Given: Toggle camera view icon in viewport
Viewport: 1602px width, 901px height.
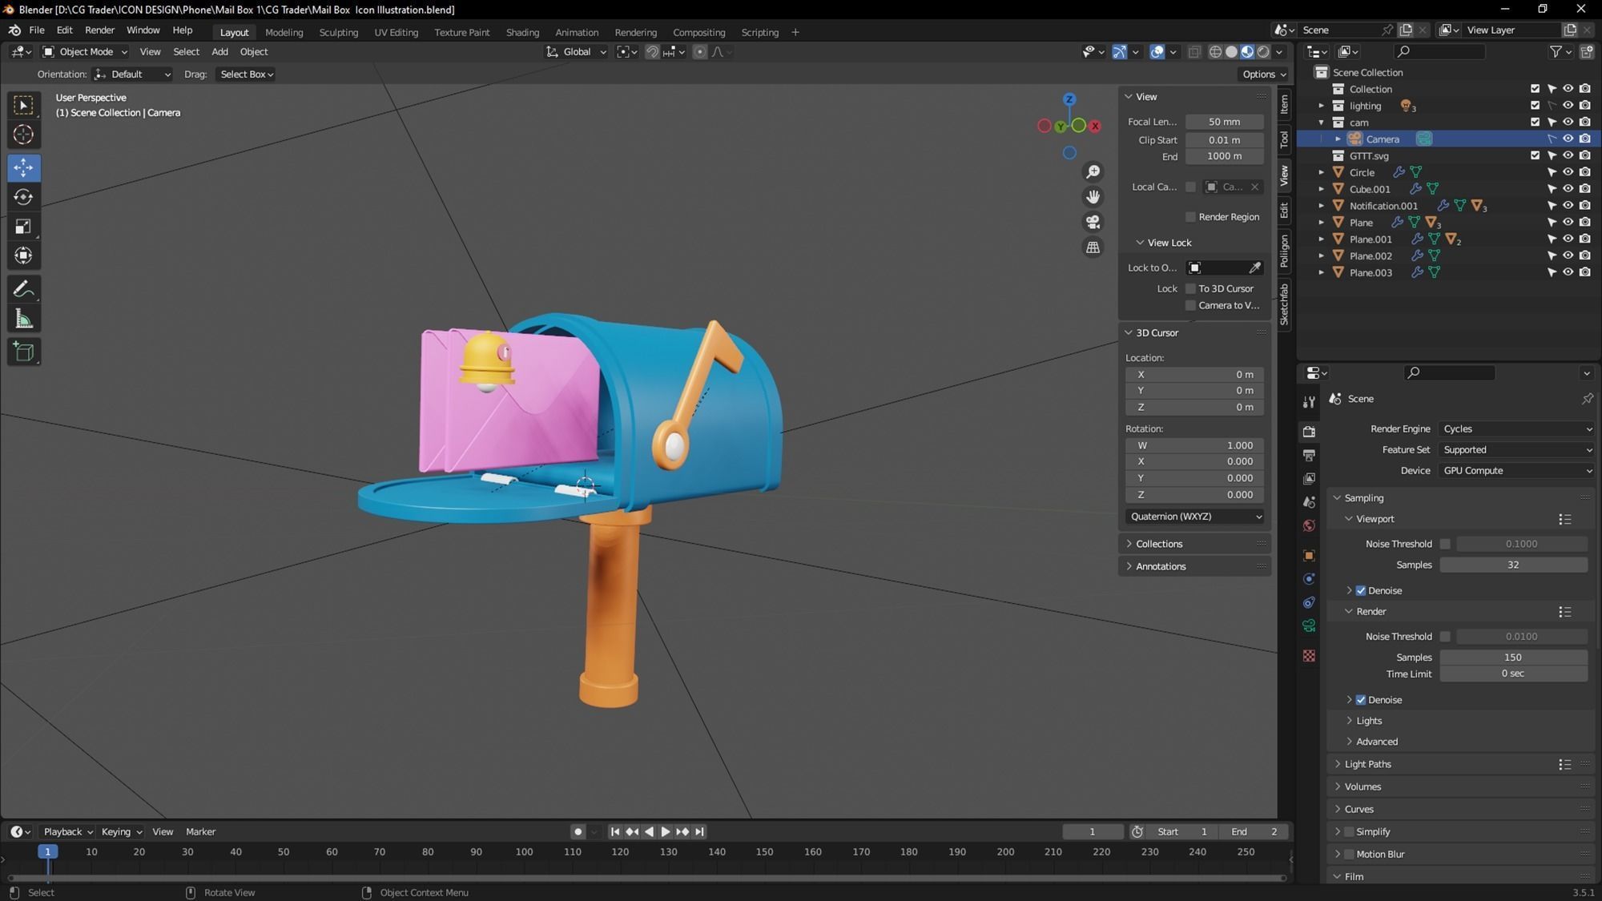Looking at the screenshot, I should pos(1093,222).
